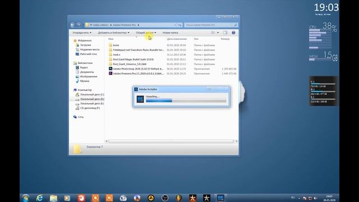
Task: Open the yellow triangle AIMP taskbar icon
Action: (151, 198)
